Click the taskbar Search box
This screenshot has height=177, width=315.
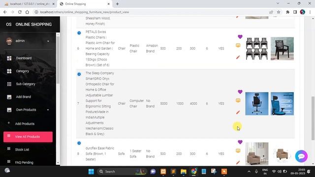point(122,172)
